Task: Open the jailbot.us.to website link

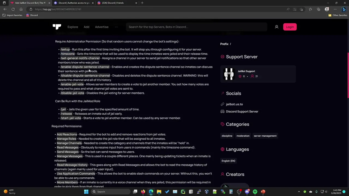Action: [x=234, y=104]
